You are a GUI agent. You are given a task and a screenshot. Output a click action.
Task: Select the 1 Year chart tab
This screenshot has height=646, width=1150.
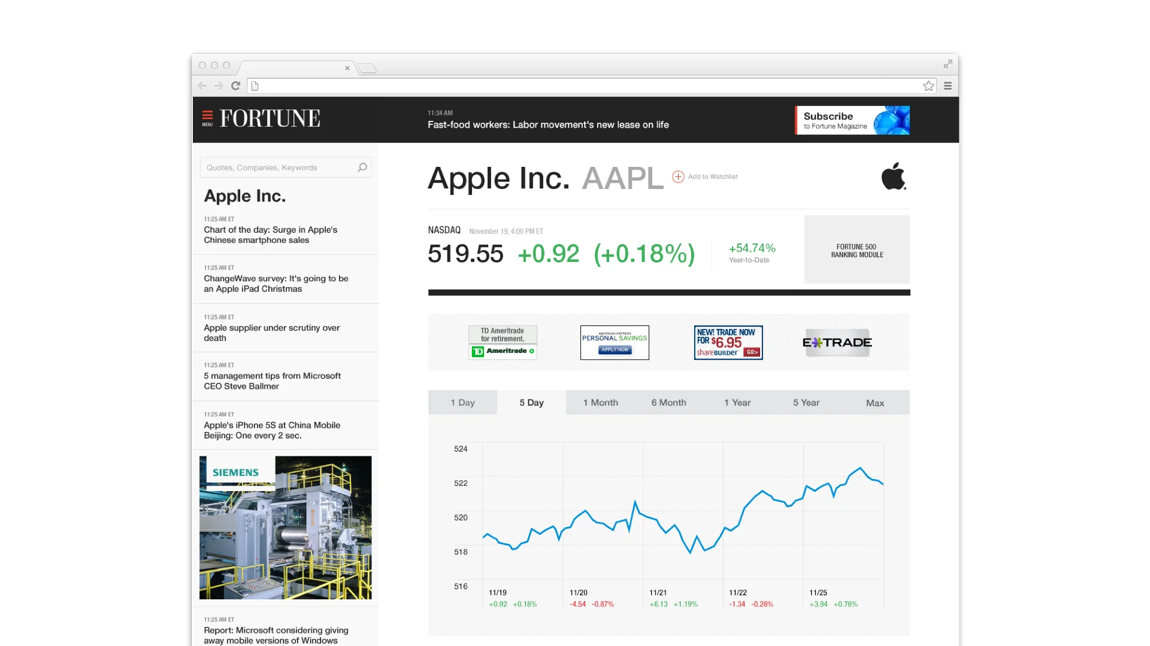(x=738, y=402)
